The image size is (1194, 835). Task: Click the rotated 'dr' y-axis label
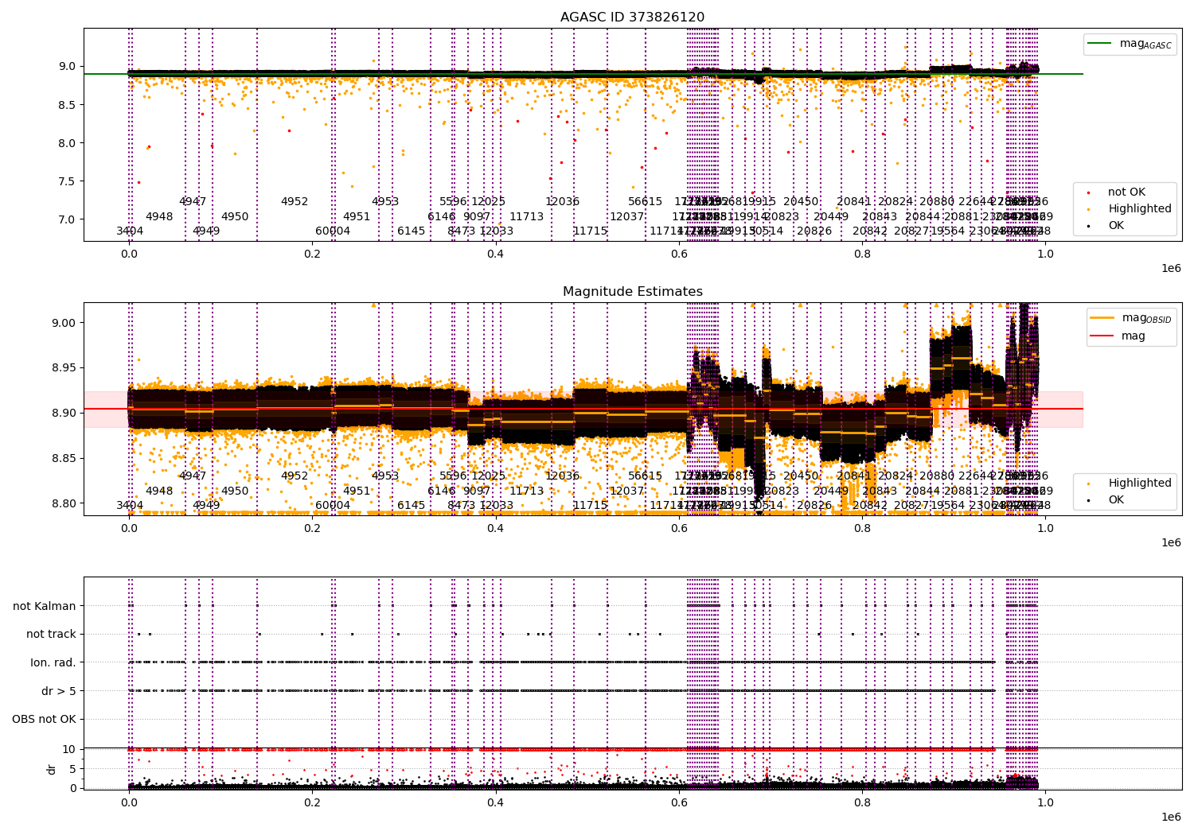click(52, 769)
